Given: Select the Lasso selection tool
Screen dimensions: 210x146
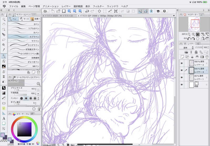Looking at the screenshot, I should pos(4,40).
